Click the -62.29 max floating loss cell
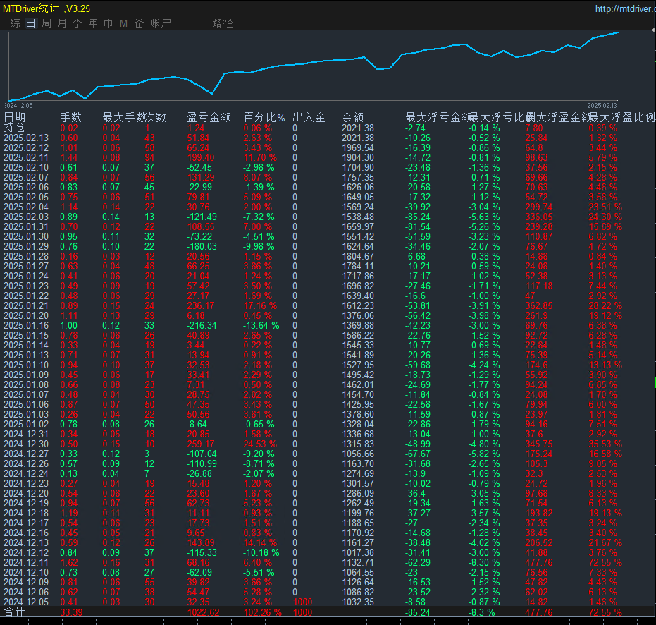 point(419,563)
